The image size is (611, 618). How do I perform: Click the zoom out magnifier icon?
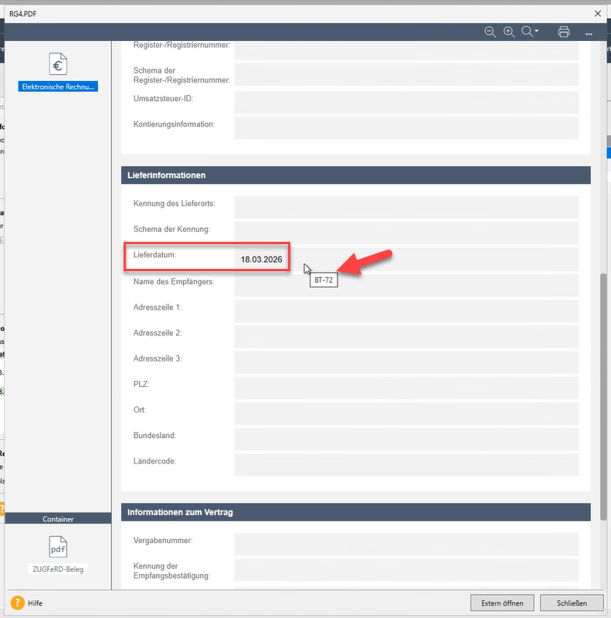pos(490,32)
